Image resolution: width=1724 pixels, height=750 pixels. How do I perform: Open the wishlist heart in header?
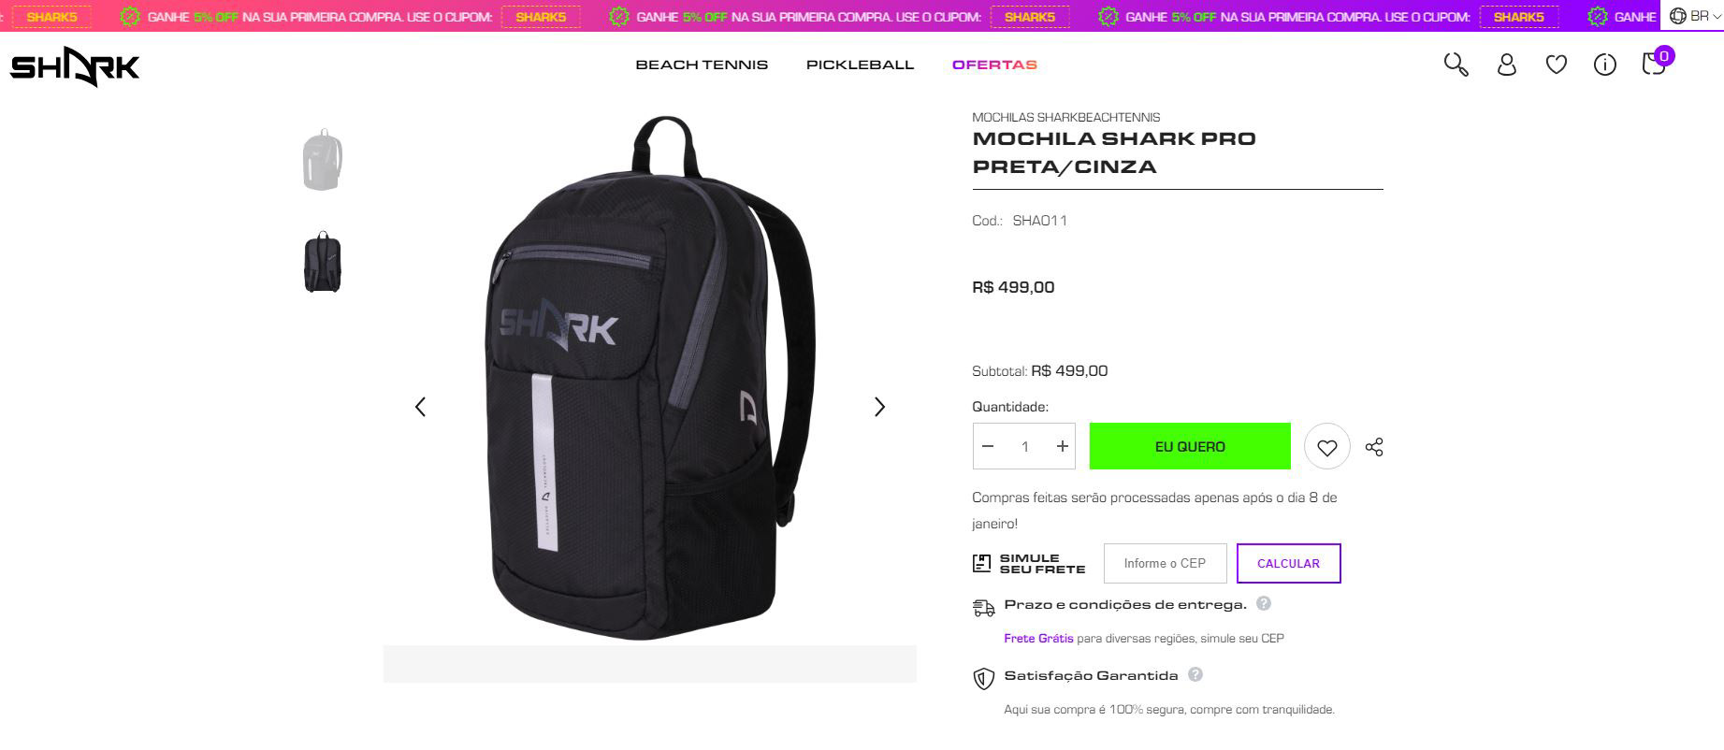1556,65
